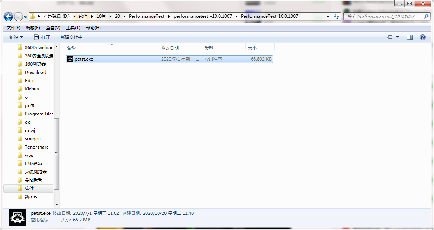Viewport: 434px width, 230px height.
Task: Click the 应用程序 type cell of petst.exe
Action: pyautogui.click(x=213, y=59)
